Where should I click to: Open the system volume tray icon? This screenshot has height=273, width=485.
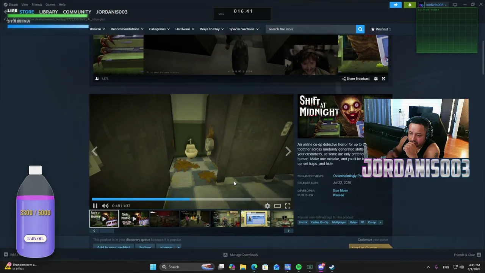(x=462, y=267)
